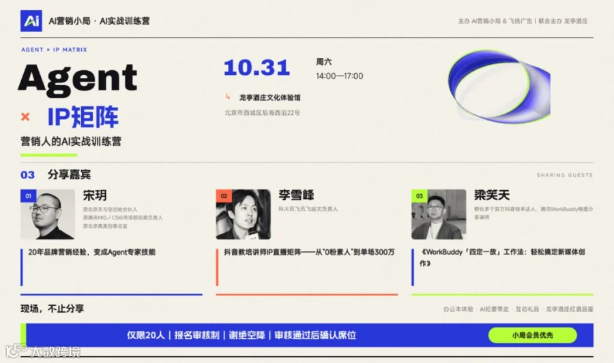Screen dimensions: 614x363
Task: Click the blue Ai logo icon
Action: [31, 20]
